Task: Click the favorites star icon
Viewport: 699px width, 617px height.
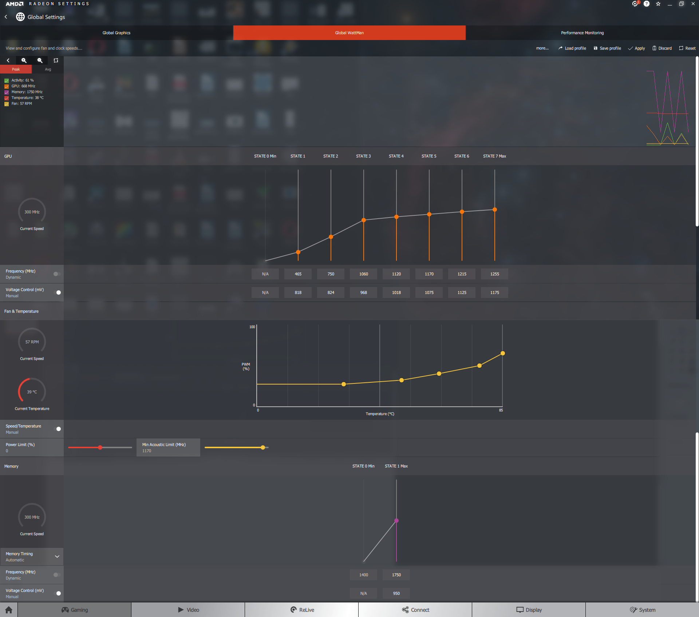Action: tap(658, 4)
